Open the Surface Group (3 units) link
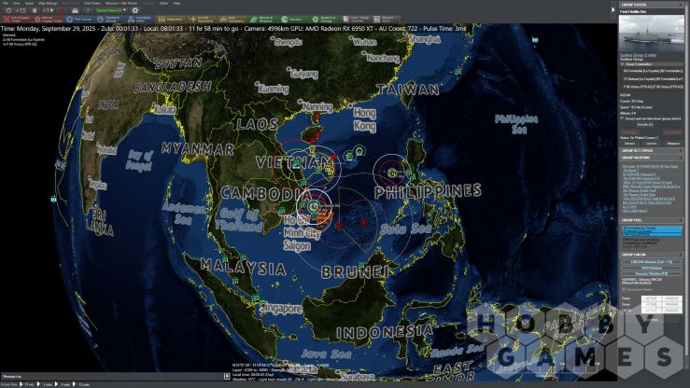This screenshot has width=690, height=388. (x=638, y=55)
